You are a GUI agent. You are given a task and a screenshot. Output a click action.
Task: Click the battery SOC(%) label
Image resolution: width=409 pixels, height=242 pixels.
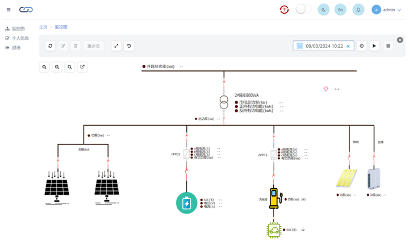tap(208, 200)
